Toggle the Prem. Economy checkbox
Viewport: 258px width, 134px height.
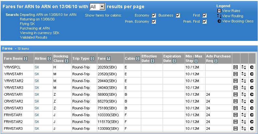[154, 22]
